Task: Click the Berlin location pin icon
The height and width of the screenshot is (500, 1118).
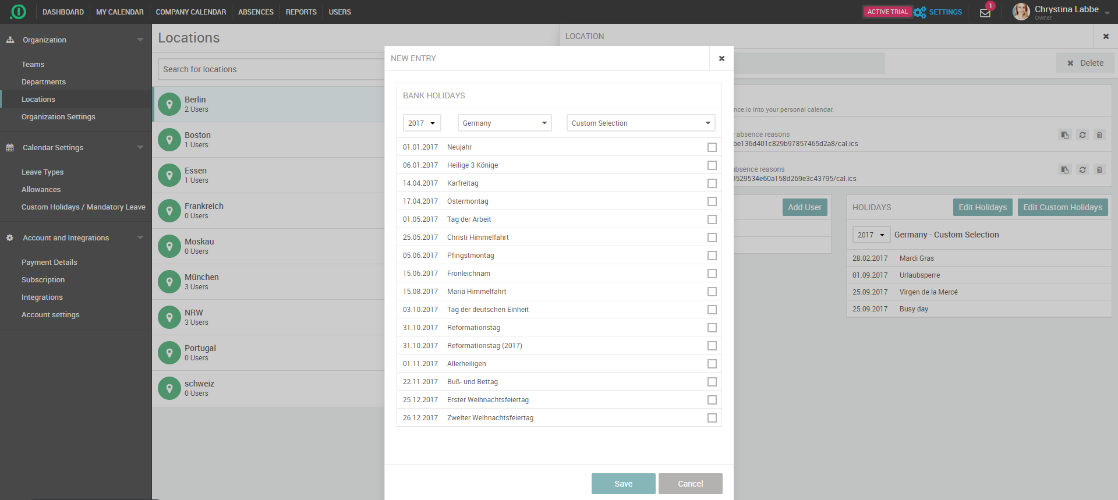Action: click(x=169, y=105)
